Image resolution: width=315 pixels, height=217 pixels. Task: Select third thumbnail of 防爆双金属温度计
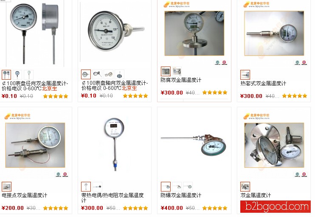click(x=188, y=187)
